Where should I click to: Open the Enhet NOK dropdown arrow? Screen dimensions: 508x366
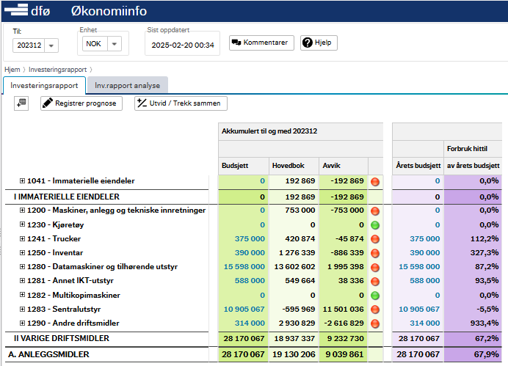click(114, 44)
